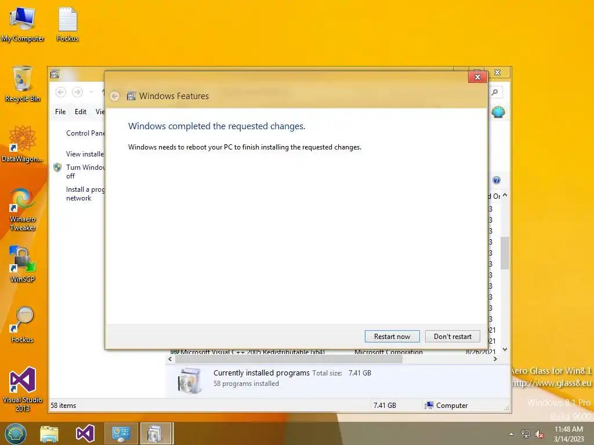Click the back arrow in Windows Features
Viewport: 594px width, 445px height.
[115, 96]
